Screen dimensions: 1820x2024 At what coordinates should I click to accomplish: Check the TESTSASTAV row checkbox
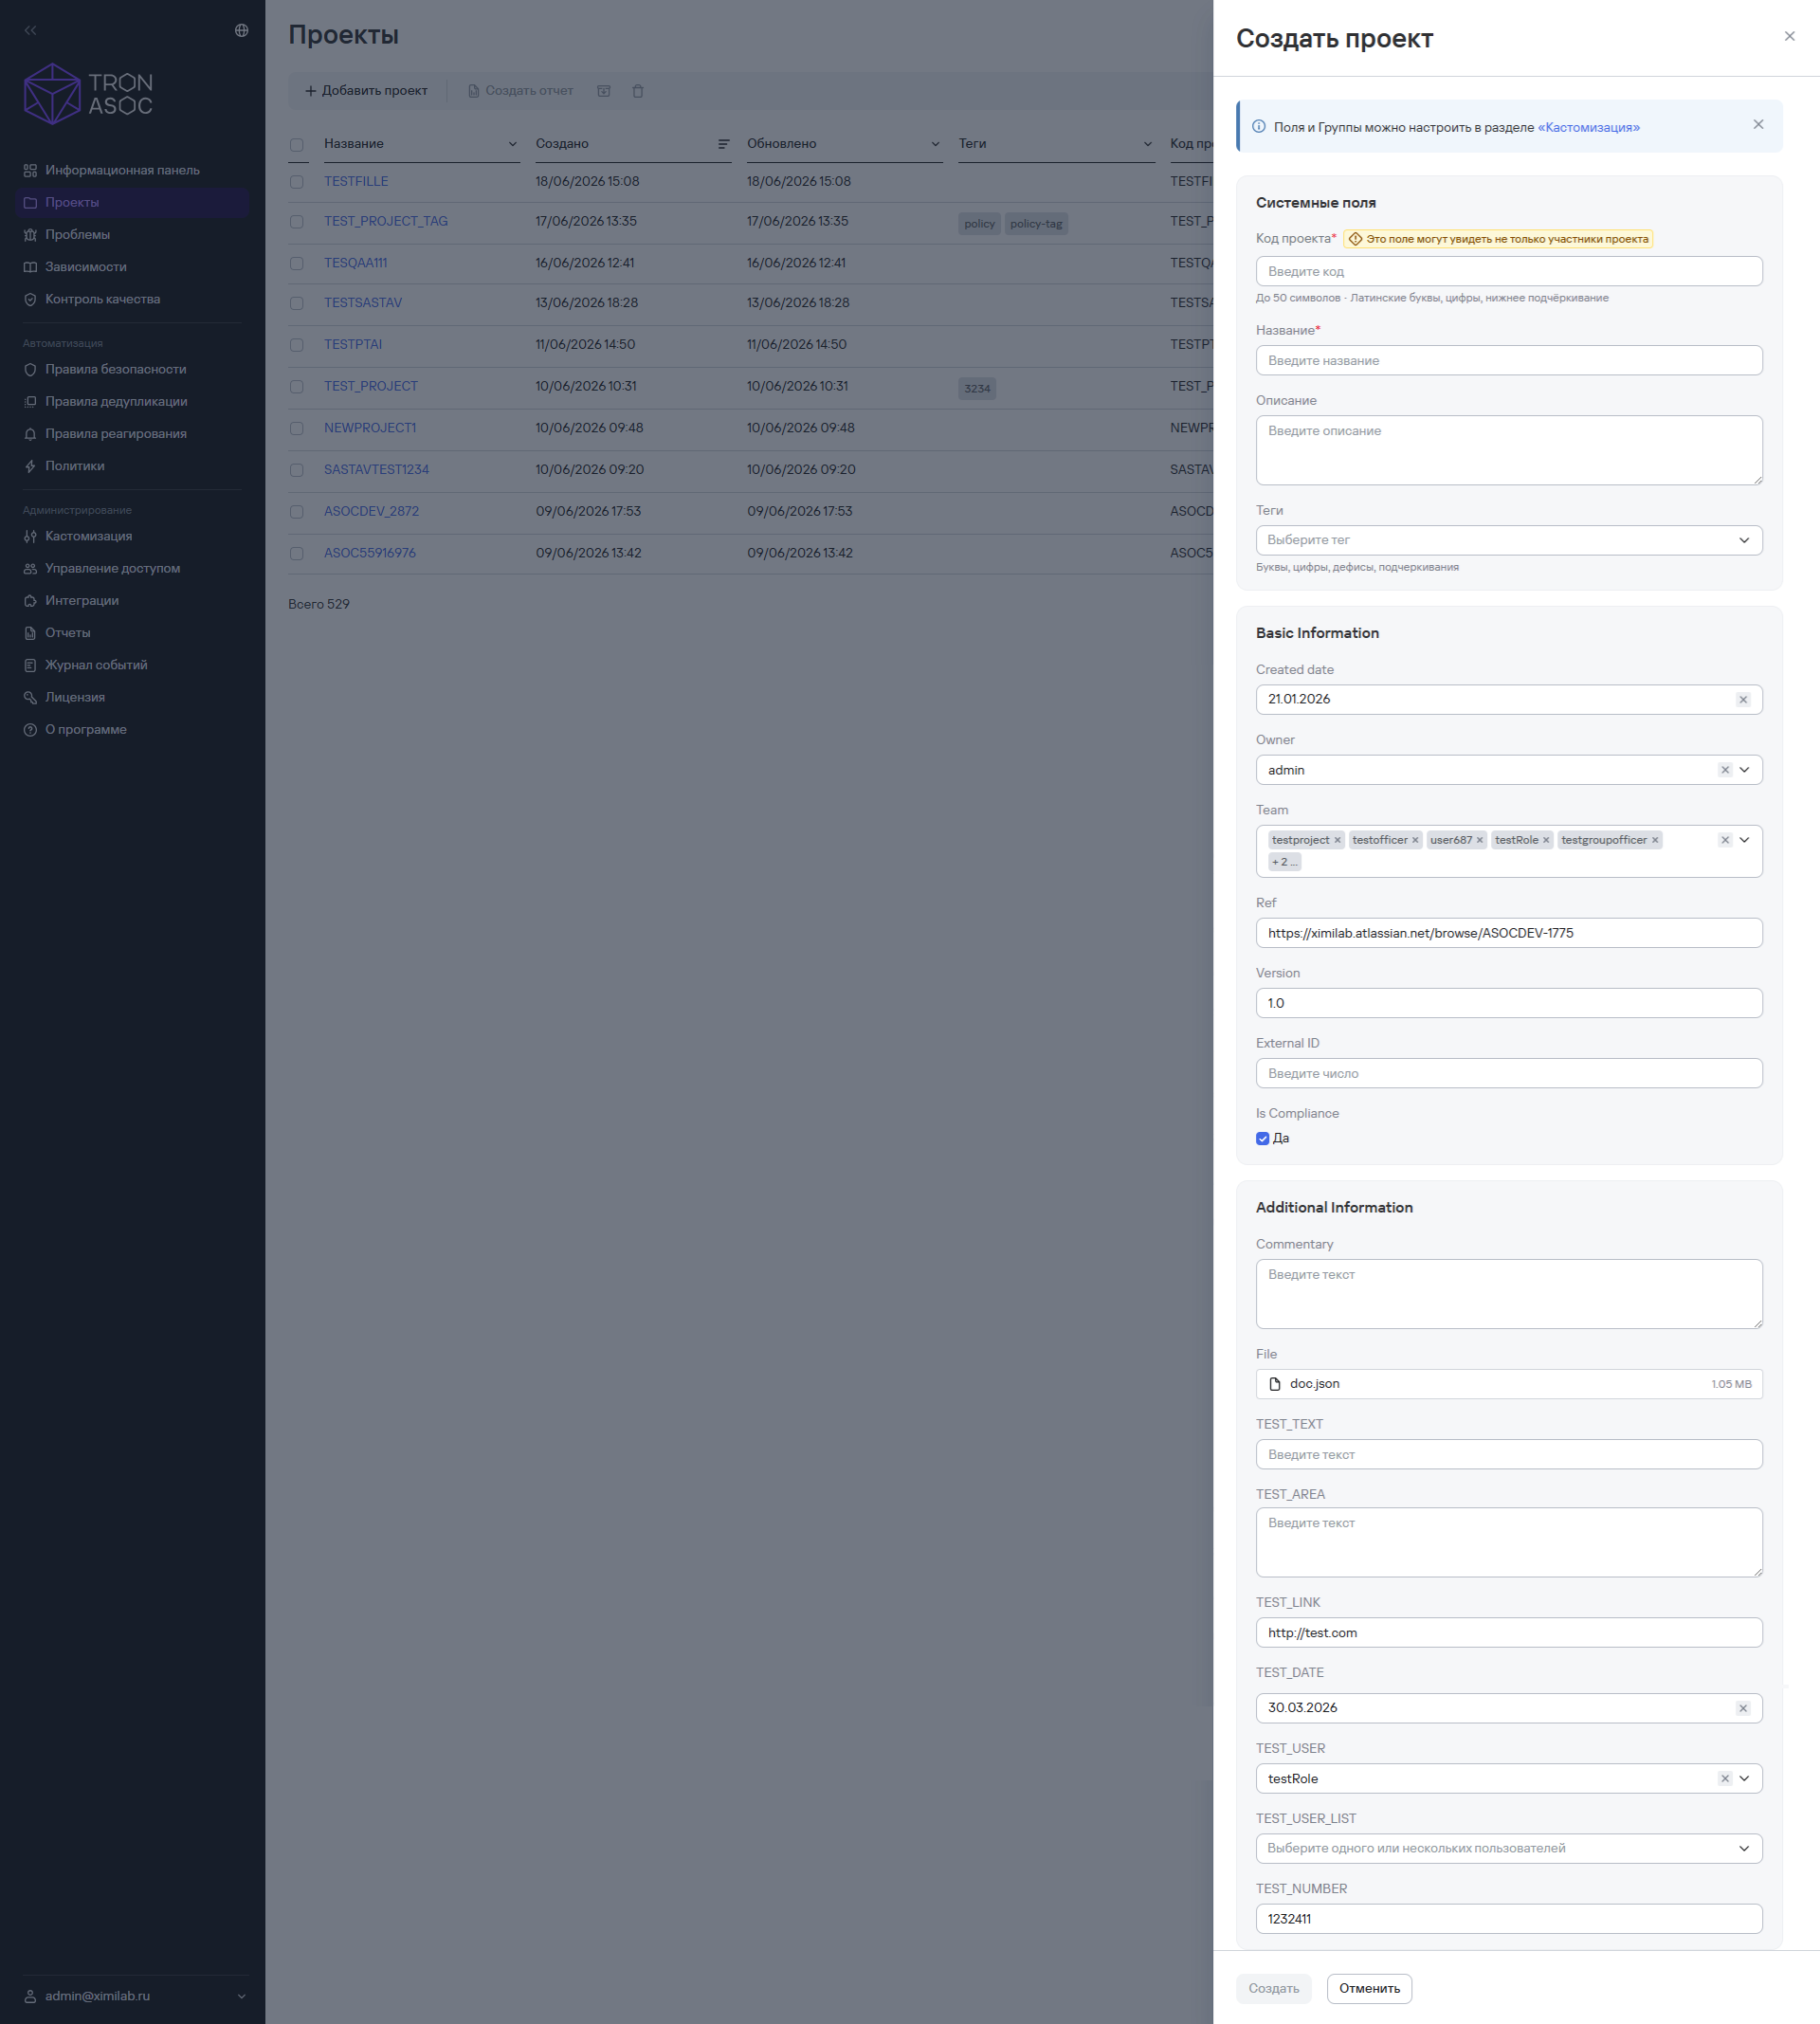(x=296, y=303)
